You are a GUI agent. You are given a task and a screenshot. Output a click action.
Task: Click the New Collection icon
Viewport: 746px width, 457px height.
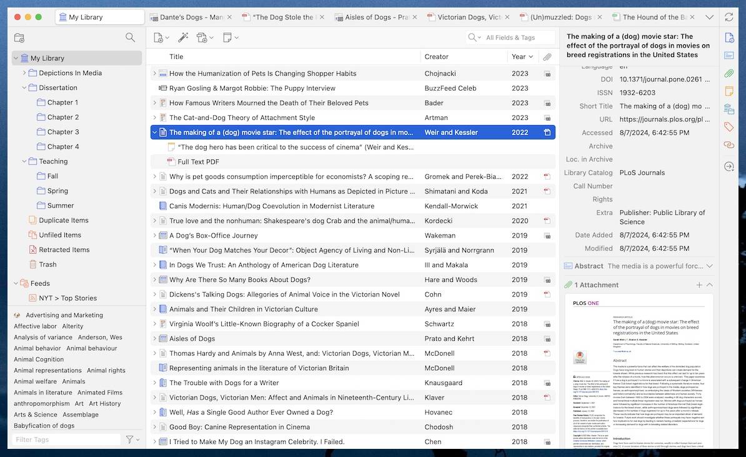19,38
